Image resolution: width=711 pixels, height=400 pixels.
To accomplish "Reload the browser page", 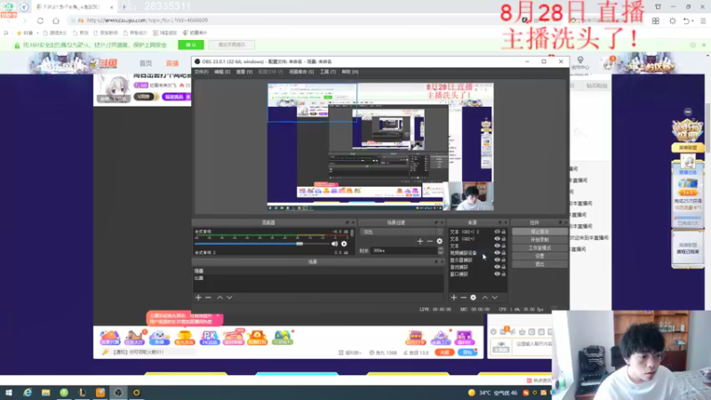I will (40, 20).
